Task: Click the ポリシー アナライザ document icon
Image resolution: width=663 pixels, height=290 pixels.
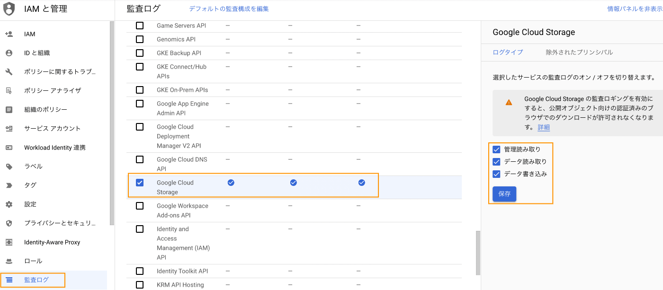Action: [x=9, y=91]
